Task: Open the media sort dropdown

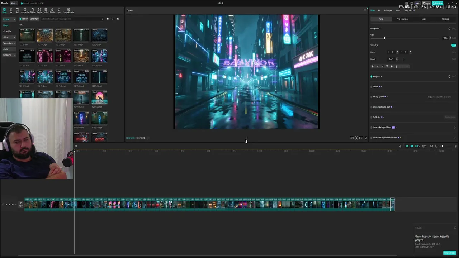Action: pyautogui.click(x=113, y=19)
